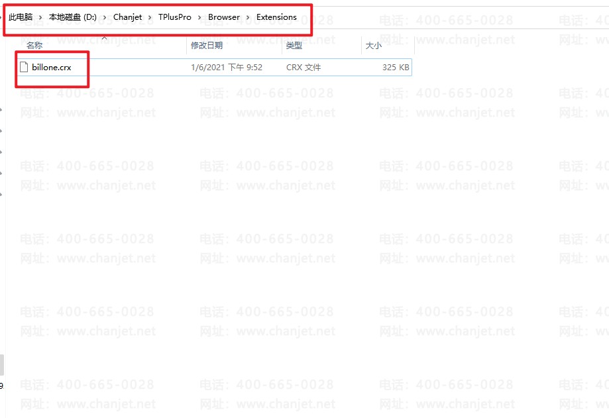Jump to TPlusPro folder in path
Screen dimensions: 609x418
[x=175, y=17]
